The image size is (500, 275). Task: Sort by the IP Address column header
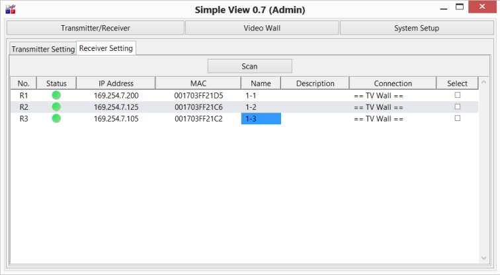pyautogui.click(x=116, y=83)
